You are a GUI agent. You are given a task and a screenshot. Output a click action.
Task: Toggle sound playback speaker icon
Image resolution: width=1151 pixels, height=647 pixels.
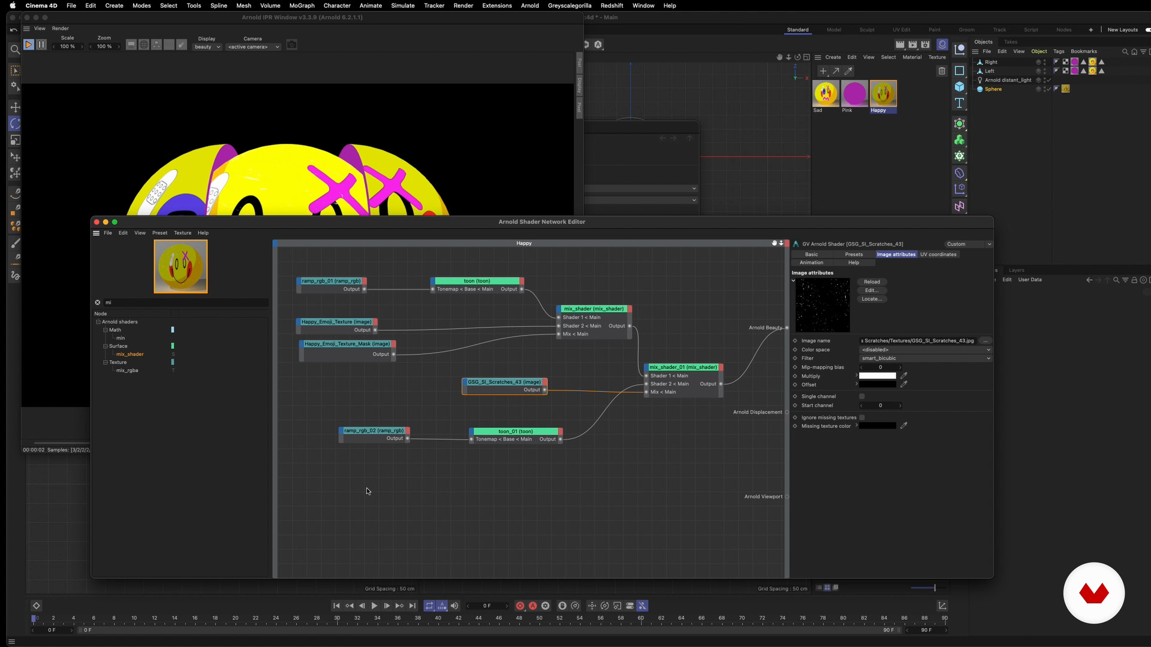coord(454,606)
